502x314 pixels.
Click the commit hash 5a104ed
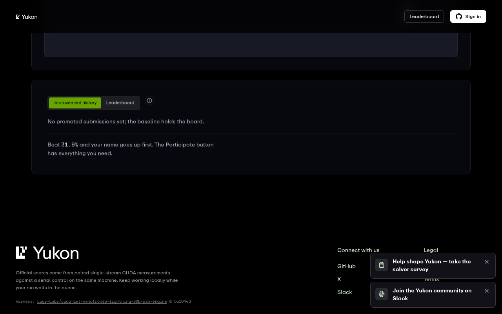pyautogui.click(x=182, y=301)
